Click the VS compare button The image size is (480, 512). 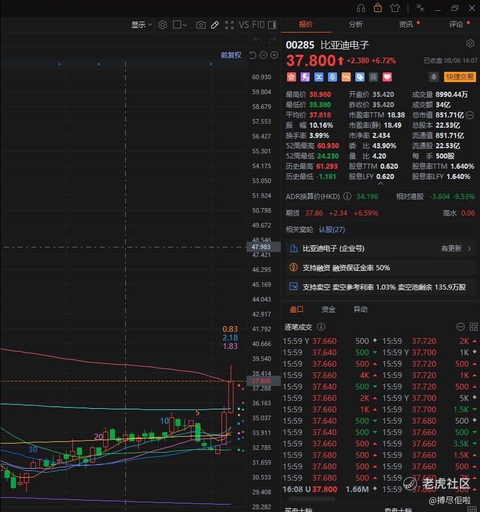tap(244, 25)
